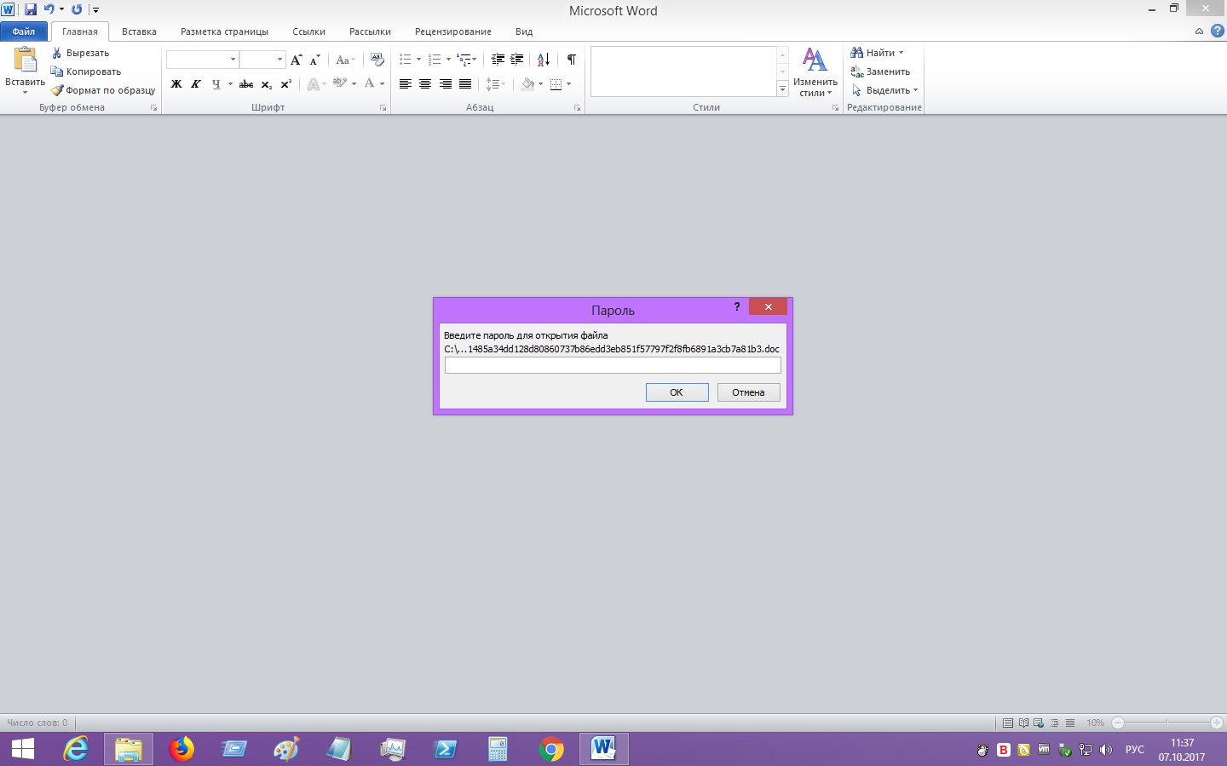The image size is (1227, 766).
Task: Click the Выделить select button
Action: pyautogui.click(x=884, y=90)
